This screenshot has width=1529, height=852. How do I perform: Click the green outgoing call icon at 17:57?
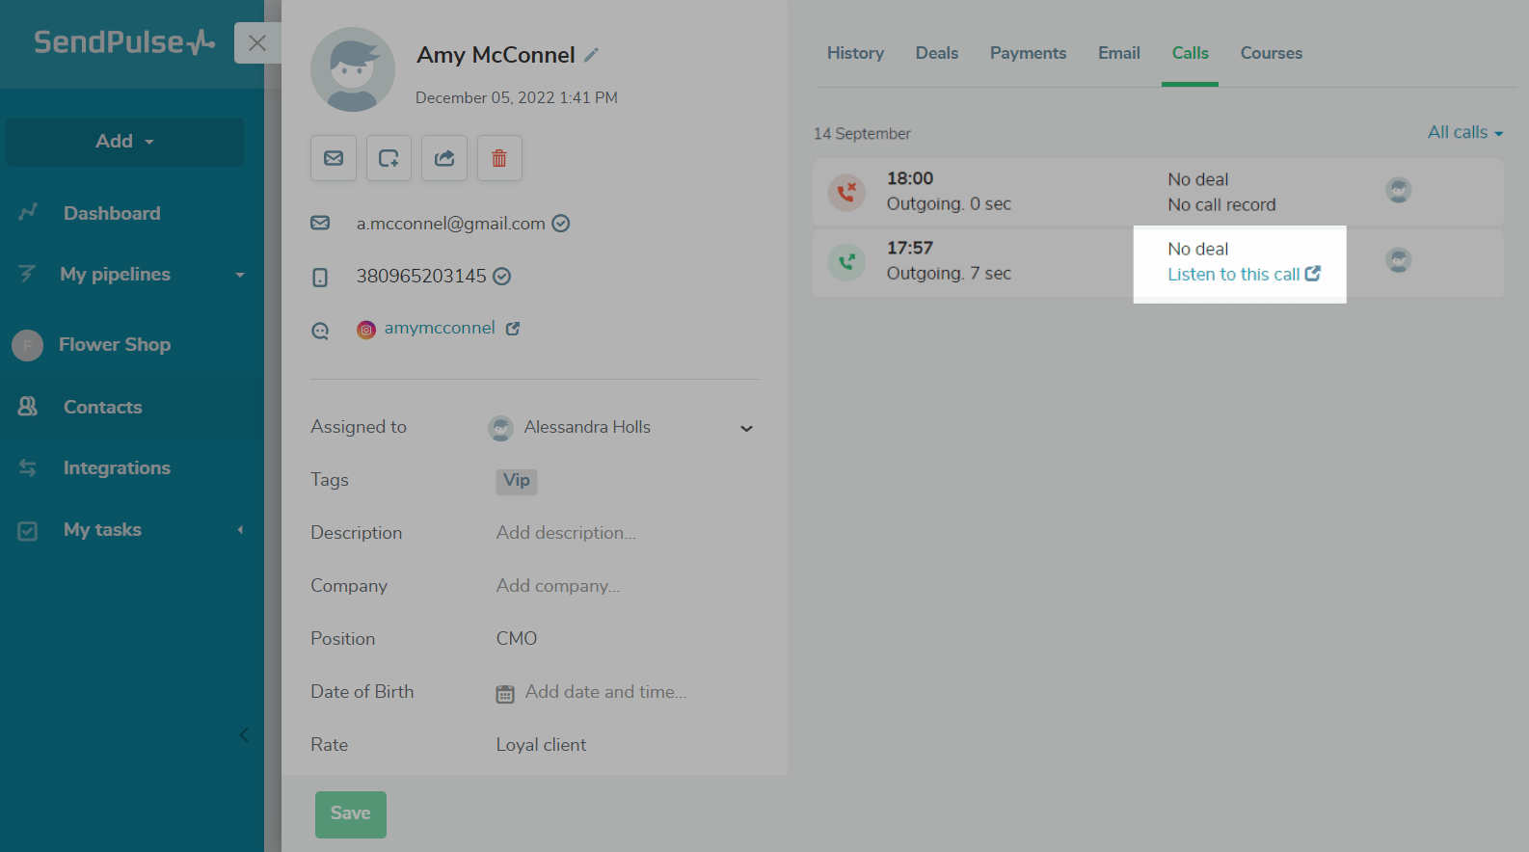[846, 261]
